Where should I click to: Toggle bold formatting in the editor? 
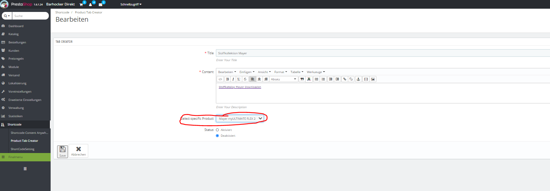pos(227,79)
